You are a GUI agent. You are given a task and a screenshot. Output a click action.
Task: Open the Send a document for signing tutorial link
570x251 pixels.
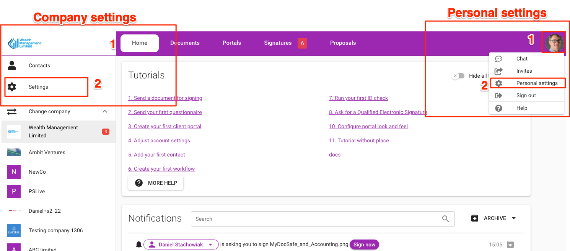coord(165,98)
